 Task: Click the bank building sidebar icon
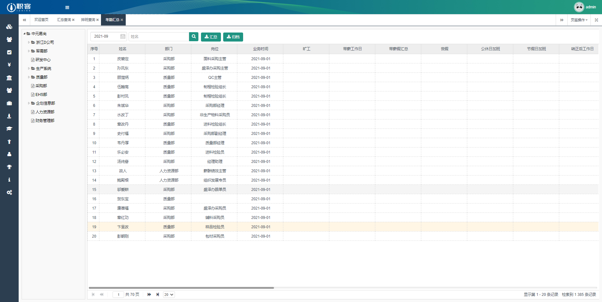[9, 78]
